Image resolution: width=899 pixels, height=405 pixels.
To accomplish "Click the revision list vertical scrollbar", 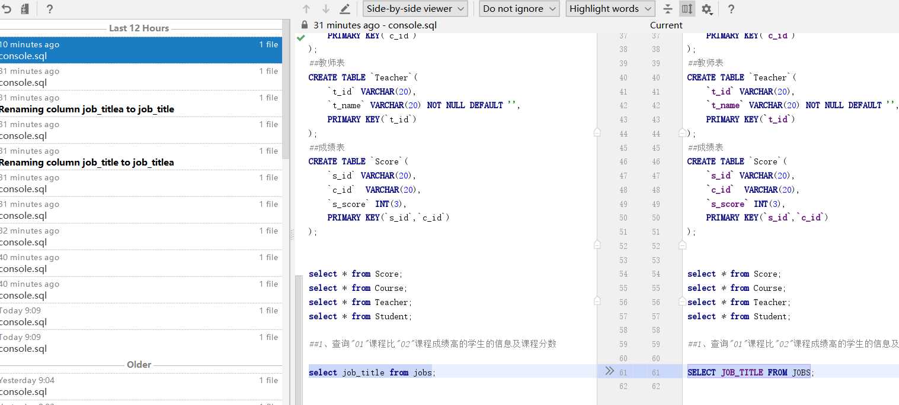I will pyautogui.click(x=286, y=89).
